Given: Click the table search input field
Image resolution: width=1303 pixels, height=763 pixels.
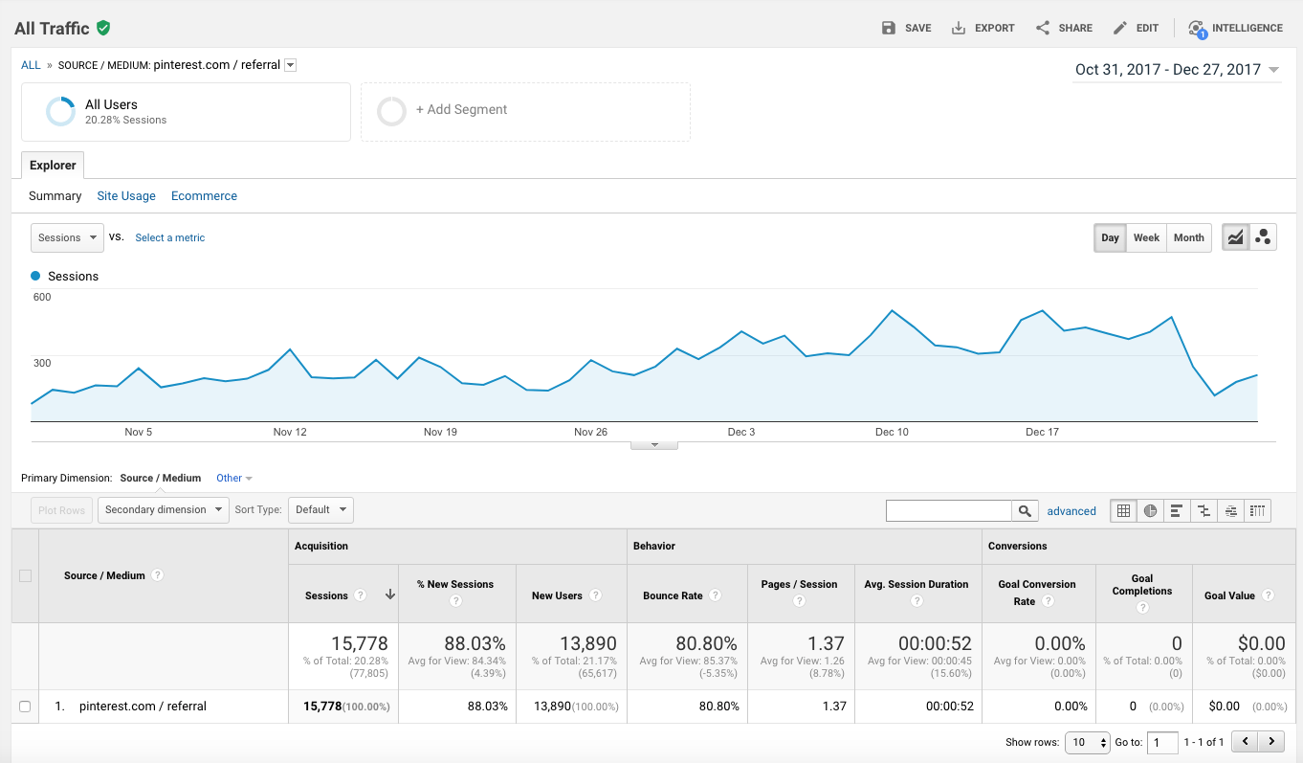Looking at the screenshot, I should (x=949, y=511).
